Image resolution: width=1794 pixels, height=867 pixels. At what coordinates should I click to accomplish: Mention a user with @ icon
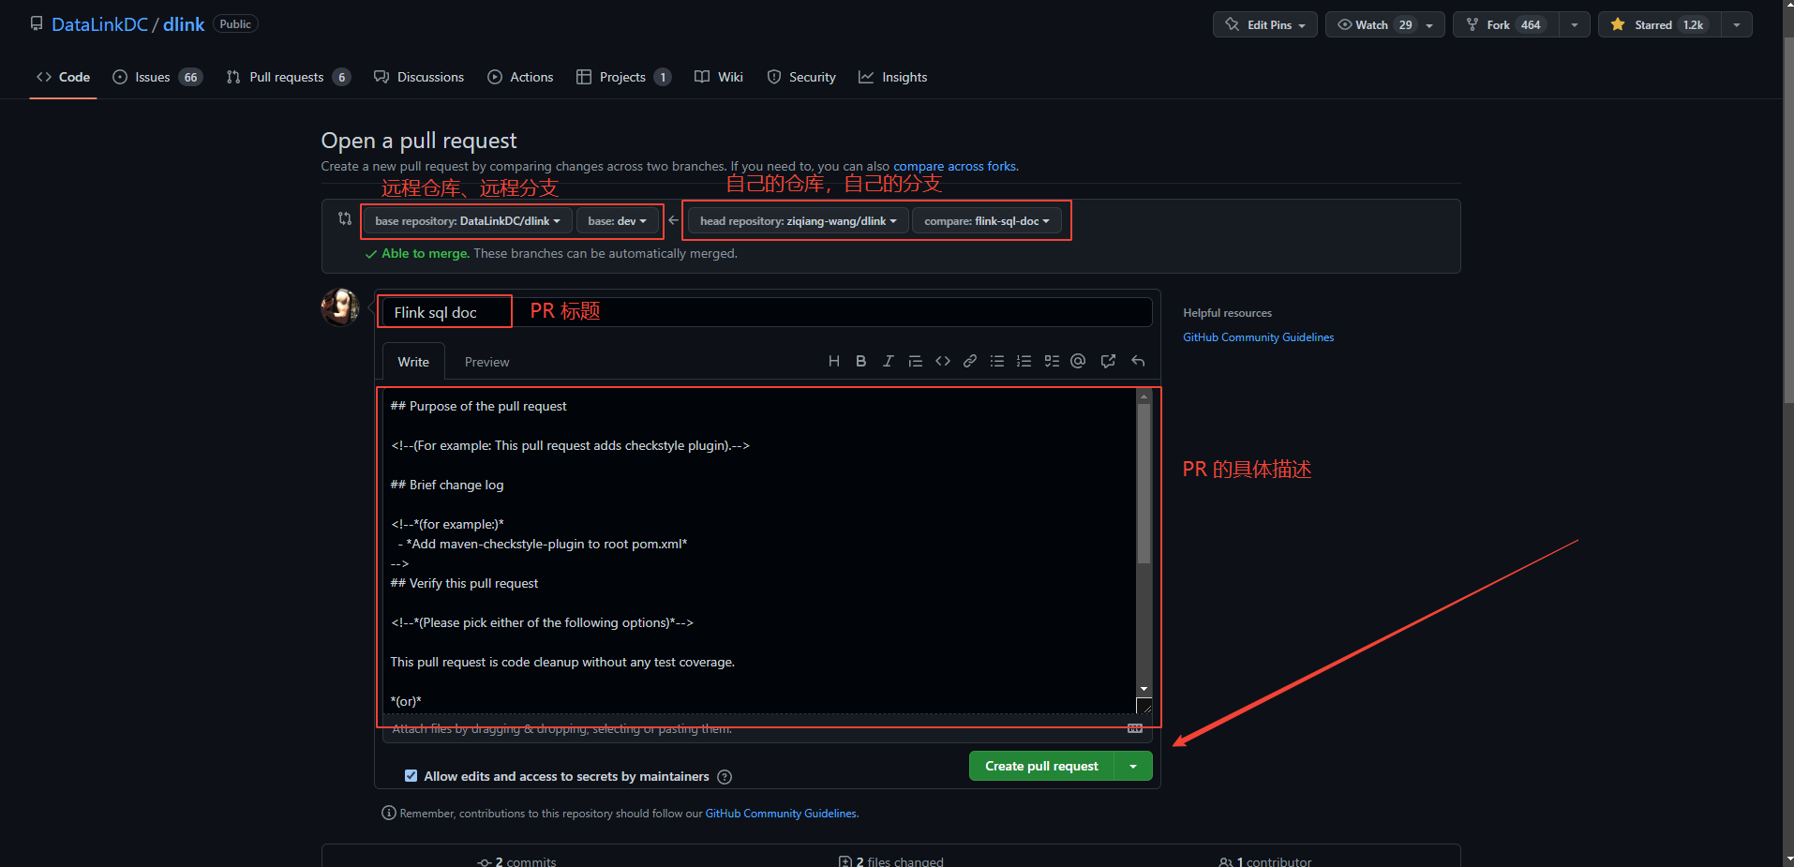click(1078, 362)
